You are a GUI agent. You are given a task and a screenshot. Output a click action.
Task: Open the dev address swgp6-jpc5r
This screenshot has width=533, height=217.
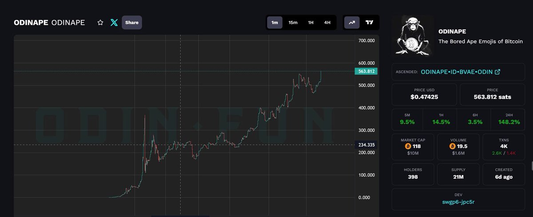click(458, 202)
